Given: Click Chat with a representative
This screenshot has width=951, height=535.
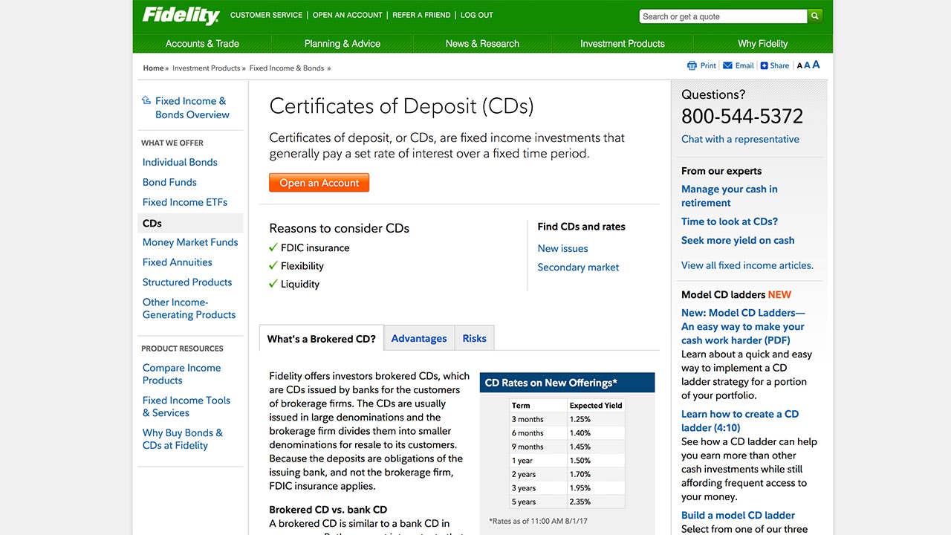Looking at the screenshot, I should (x=740, y=139).
